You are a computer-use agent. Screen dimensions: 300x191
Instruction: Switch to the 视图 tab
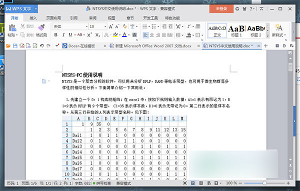(111, 18)
